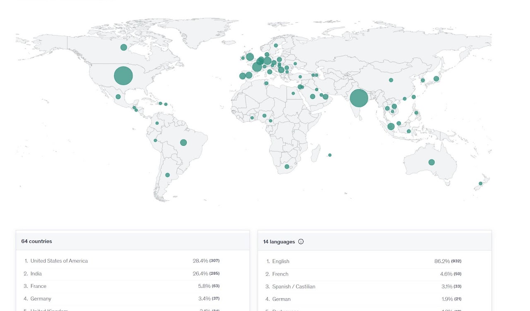Click the info icon beside 14 languages
This screenshot has height=311, width=530.
tap(301, 242)
